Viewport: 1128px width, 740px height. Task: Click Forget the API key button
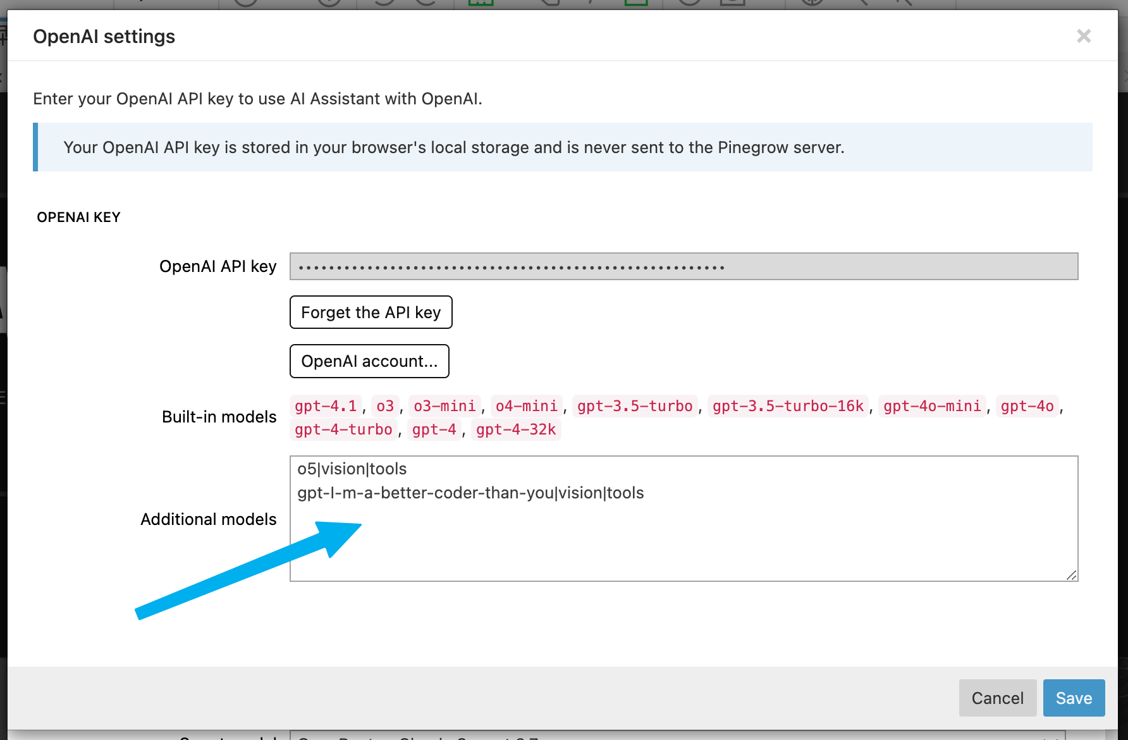click(371, 312)
